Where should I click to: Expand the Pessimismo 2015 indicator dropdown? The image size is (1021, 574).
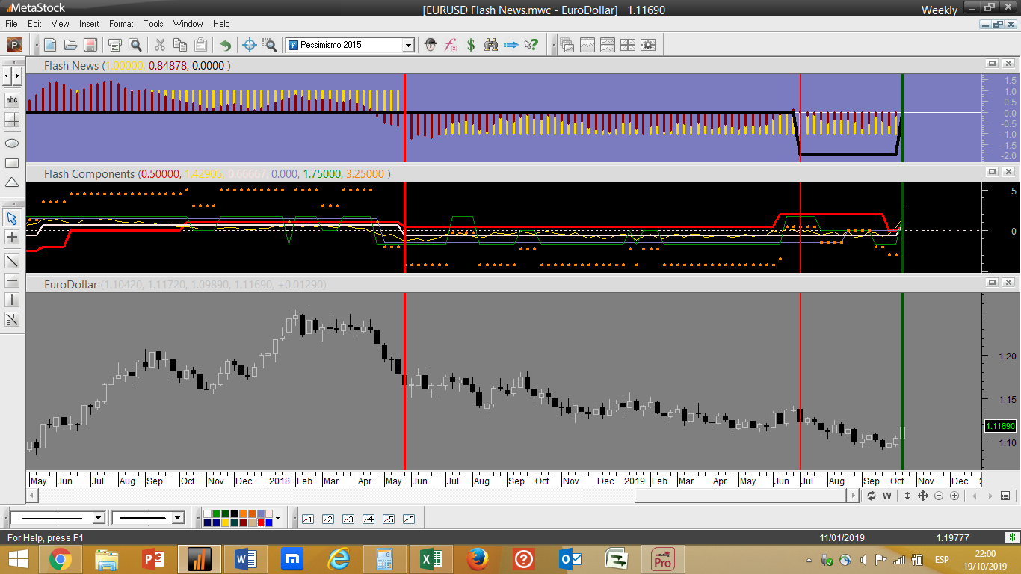point(408,45)
